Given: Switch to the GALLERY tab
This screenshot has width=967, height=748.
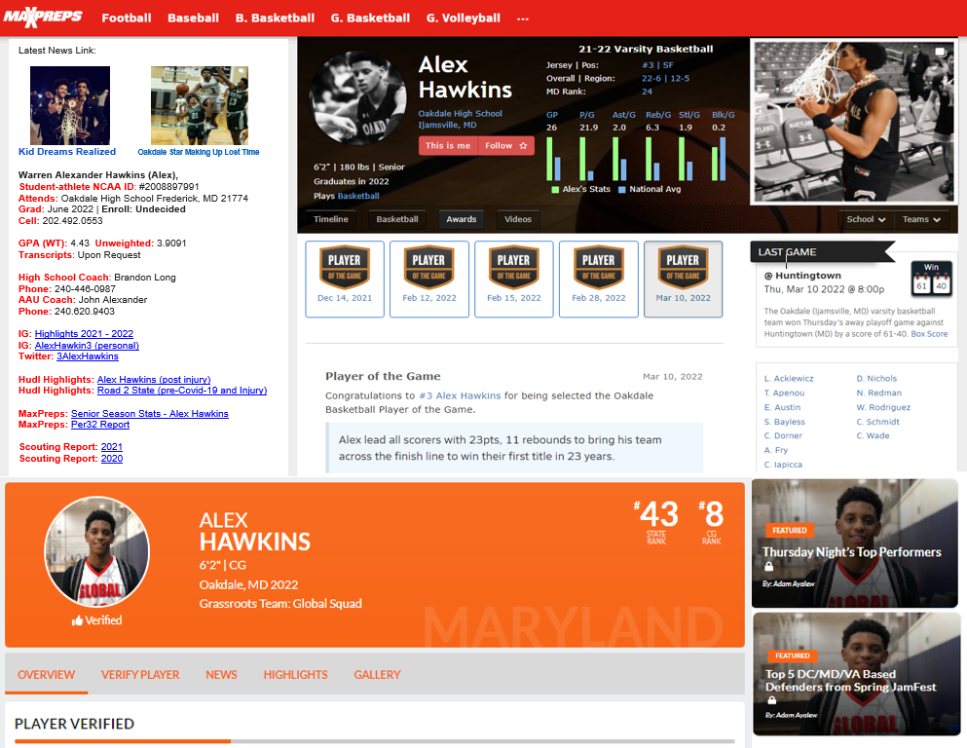Looking at the screenshot, I should pos(377,675).
